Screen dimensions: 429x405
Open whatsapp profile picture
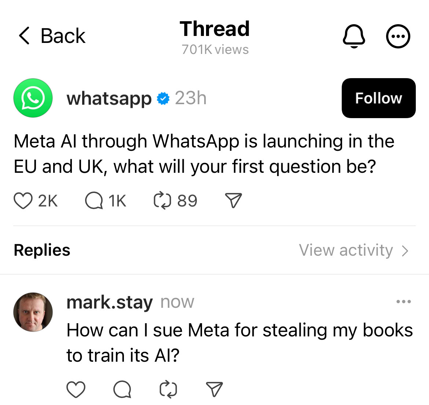tap(33, 98)
